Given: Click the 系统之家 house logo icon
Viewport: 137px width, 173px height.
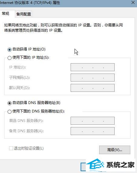Looking at the screenshot, I should 95,165.
